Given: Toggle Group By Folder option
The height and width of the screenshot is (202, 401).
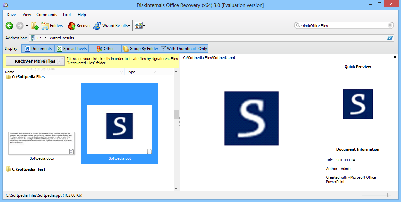Looking at the screenshot, I should point(140,49).
